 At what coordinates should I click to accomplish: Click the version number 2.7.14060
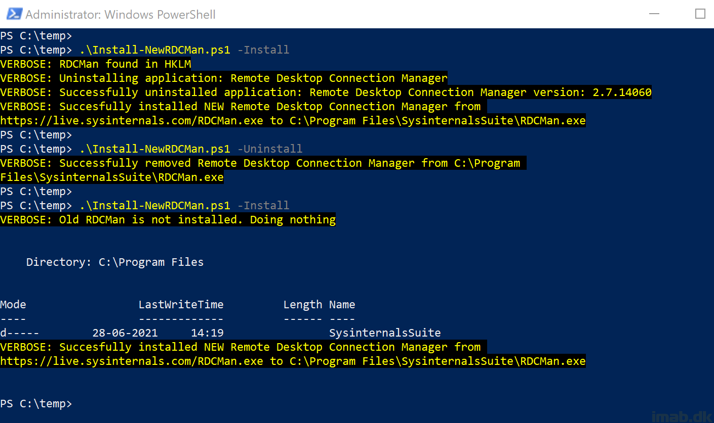coord(622,92)
